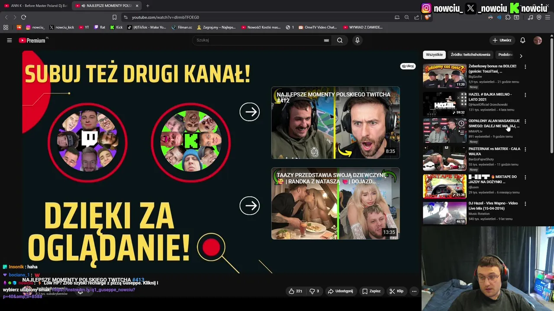Open browser extensions puzzle icon
Screen dimensions: 554x311
click(x=508, y=17)
